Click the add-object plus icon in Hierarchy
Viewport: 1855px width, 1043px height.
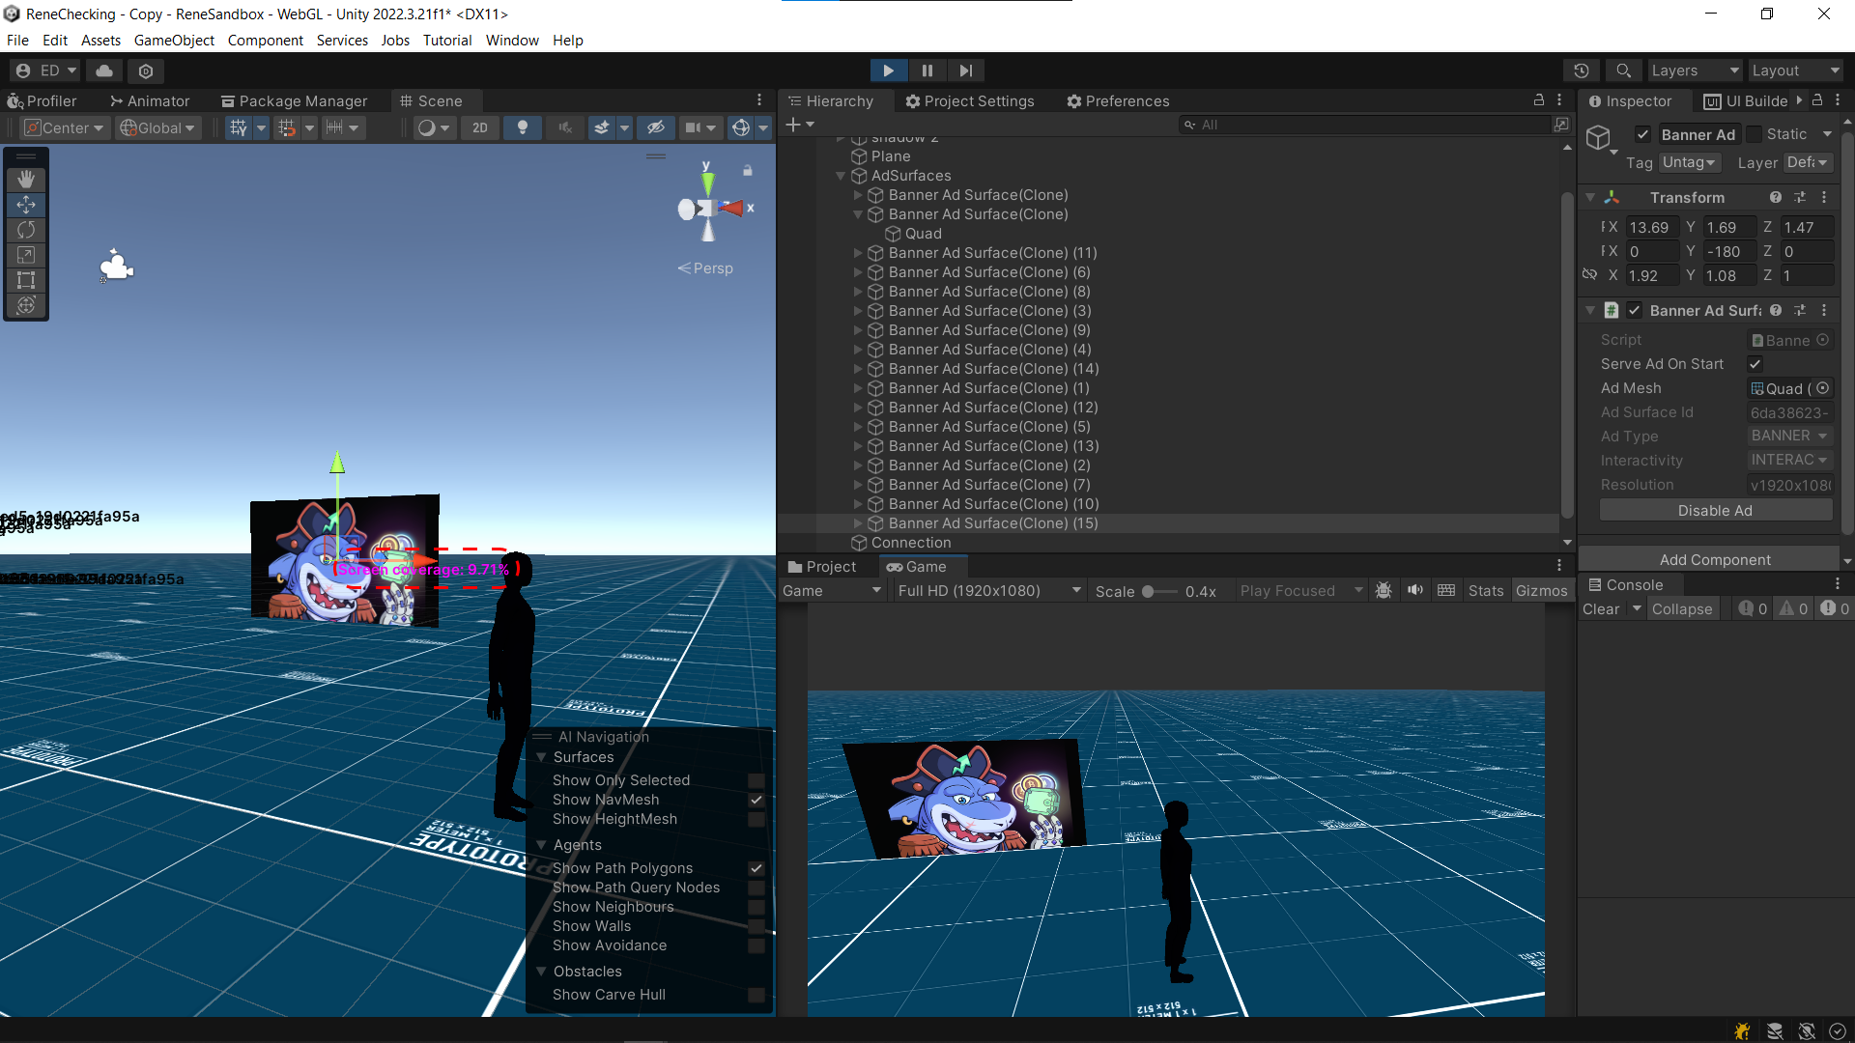(x=793, y=125)
